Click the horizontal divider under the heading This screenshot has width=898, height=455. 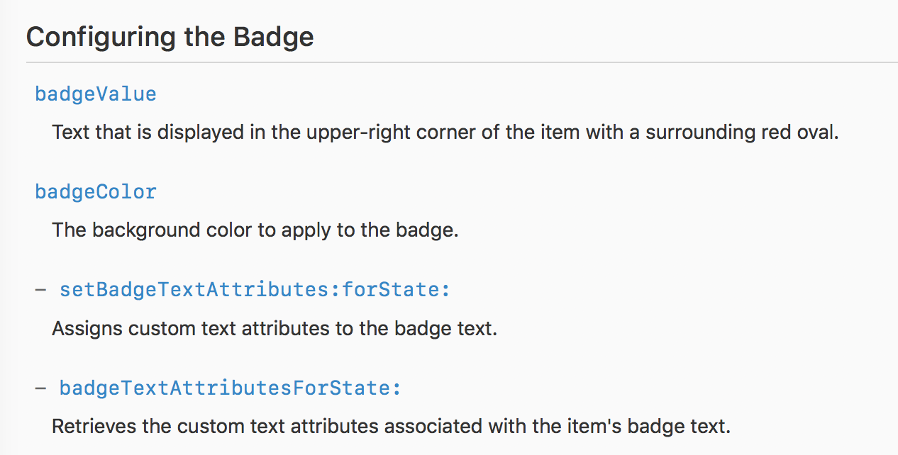(461, 62)
